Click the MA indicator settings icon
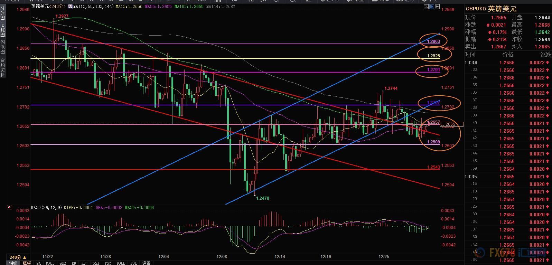The image size is (552, 265). tap(70, 7)
